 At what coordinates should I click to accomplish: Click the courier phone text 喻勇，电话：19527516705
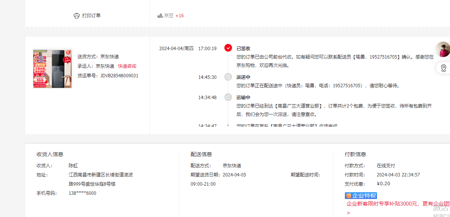(x=333, y=86)
